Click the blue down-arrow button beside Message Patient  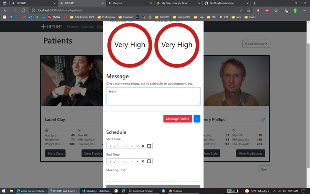[x=197, y=119]
